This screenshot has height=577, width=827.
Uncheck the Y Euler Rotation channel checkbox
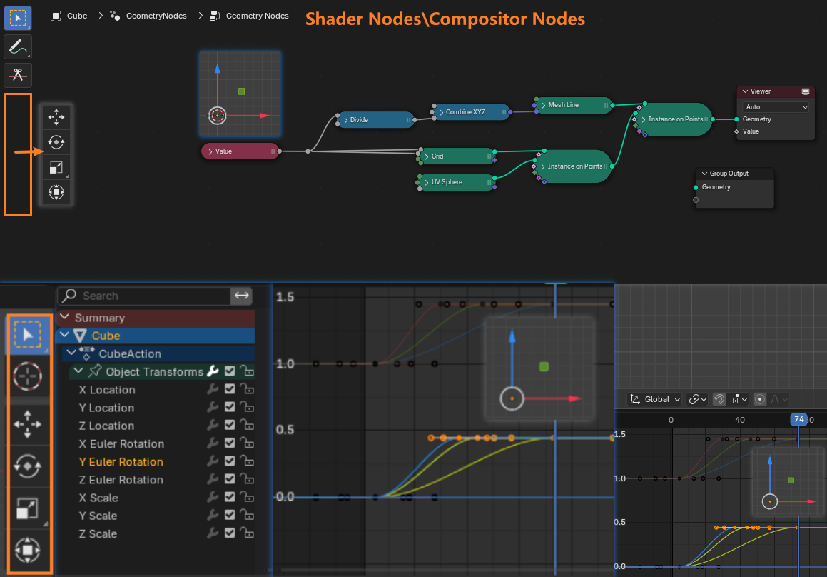(230, 461)
